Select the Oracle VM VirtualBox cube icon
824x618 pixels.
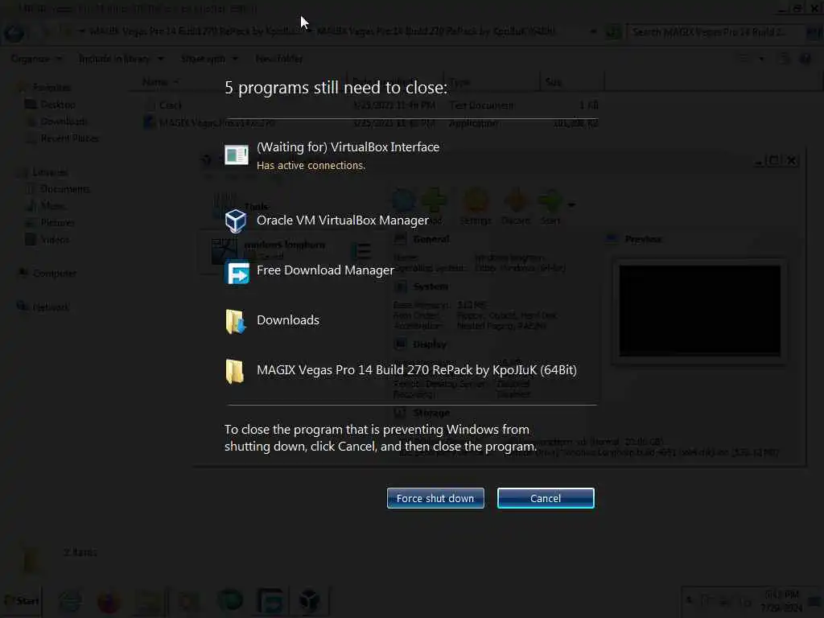tap(236, 220)
